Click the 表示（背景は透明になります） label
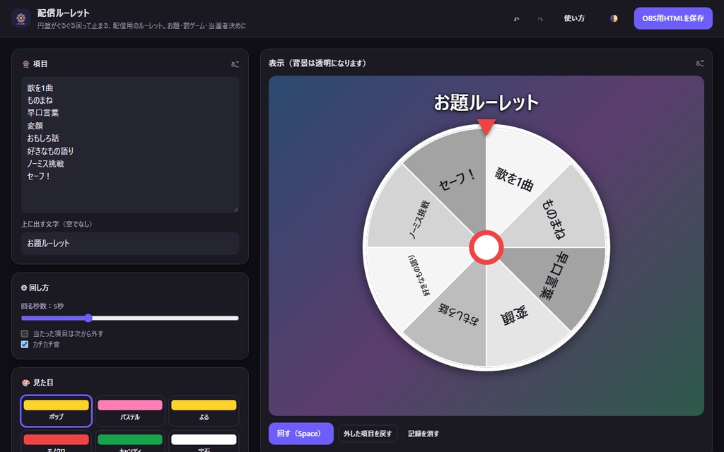724x452 pixels. tap(317, 63)
